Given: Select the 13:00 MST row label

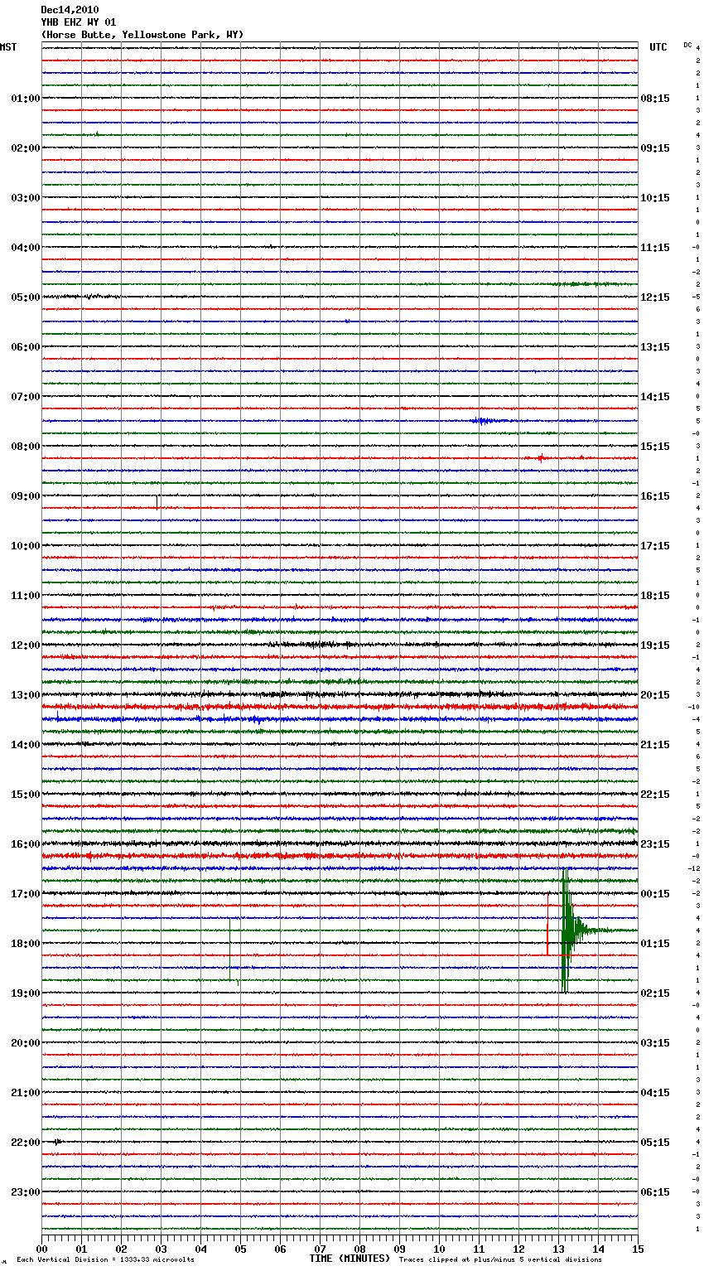Looking at the screenshot, I should click(26, 695).
